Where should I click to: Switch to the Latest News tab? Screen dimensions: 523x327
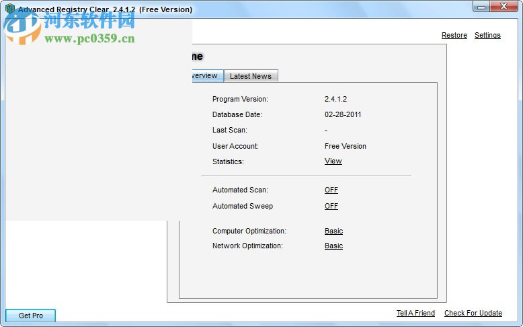[x=251, y=76]
